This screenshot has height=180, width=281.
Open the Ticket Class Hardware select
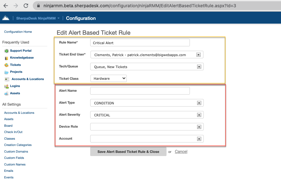click(x=108, y=78)
